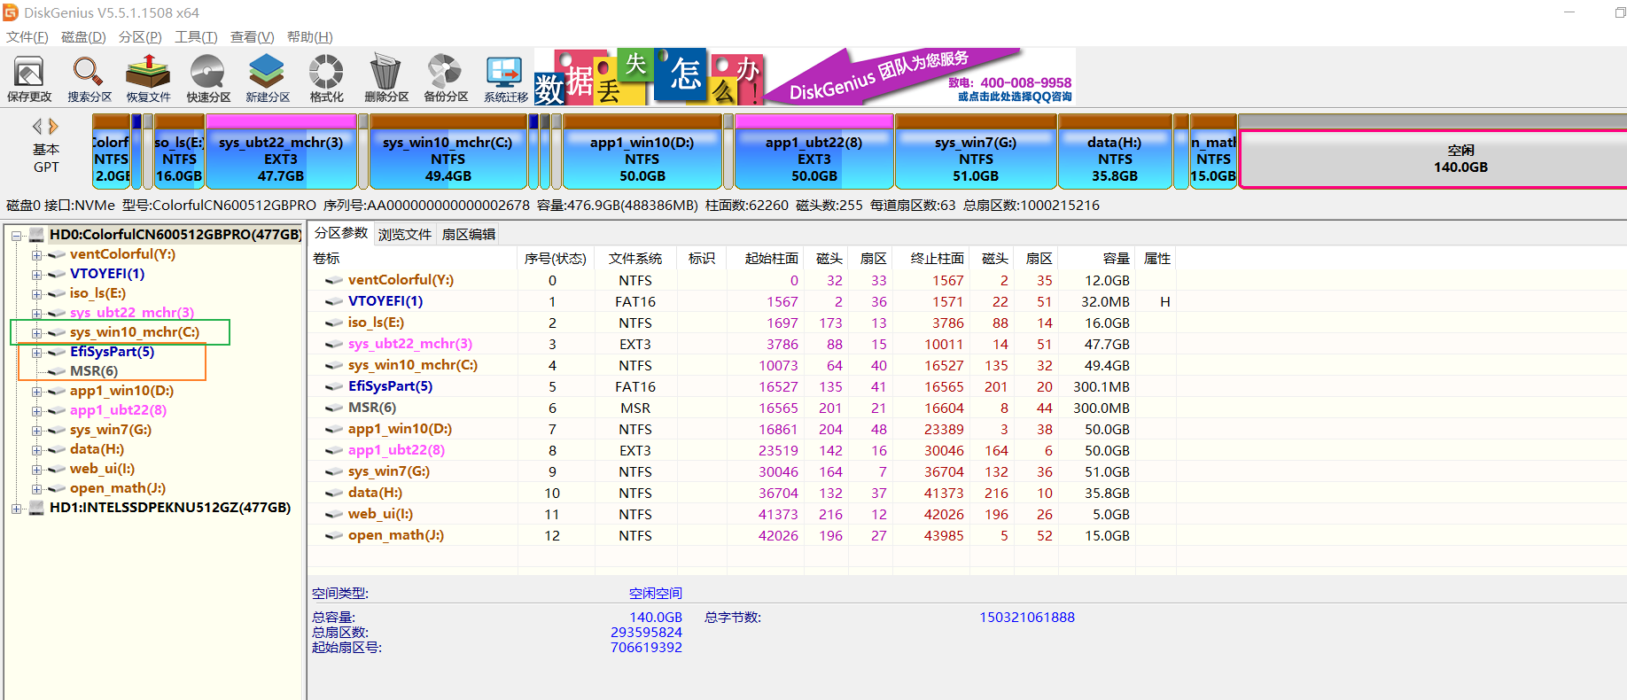
Task: Switch to the 分区参数 tab
Action: [x=341, y=233]
